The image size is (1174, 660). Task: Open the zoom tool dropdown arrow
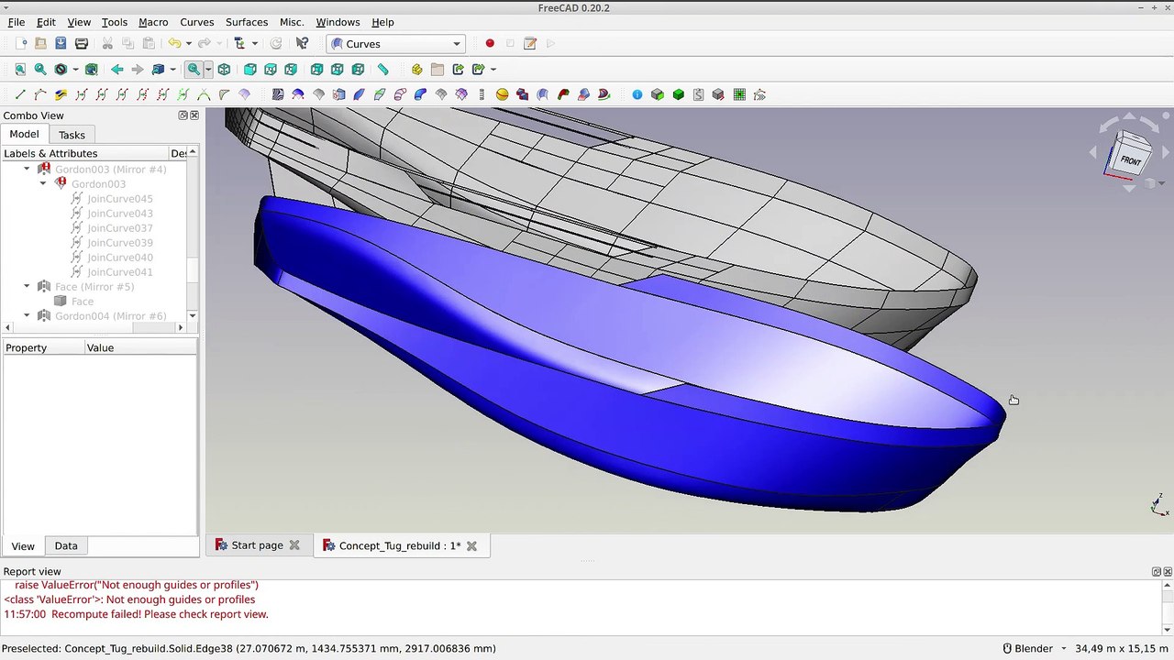tap(208, 69)
